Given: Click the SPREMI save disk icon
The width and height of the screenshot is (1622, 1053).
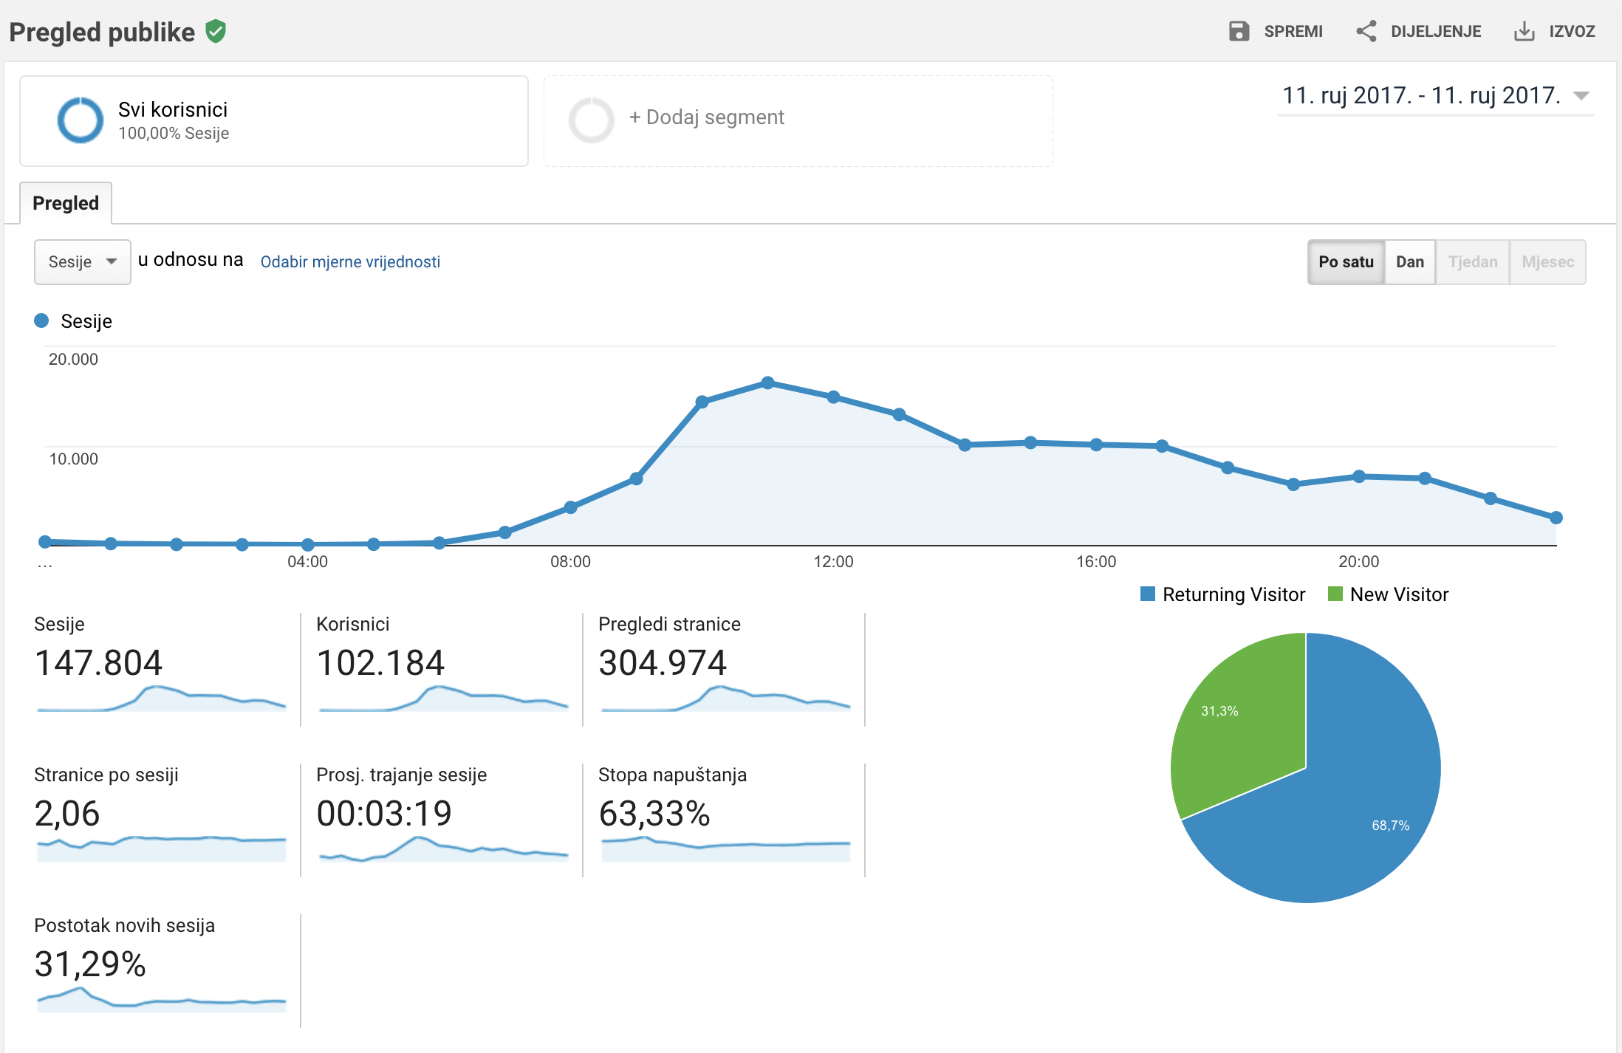Looking at the screenshot, I should [1239, 31].
